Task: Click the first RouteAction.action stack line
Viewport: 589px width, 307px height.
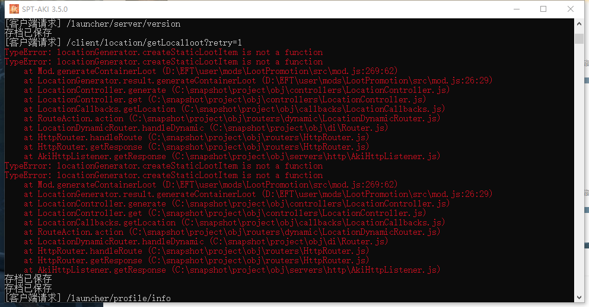Action: click(232, 118)
